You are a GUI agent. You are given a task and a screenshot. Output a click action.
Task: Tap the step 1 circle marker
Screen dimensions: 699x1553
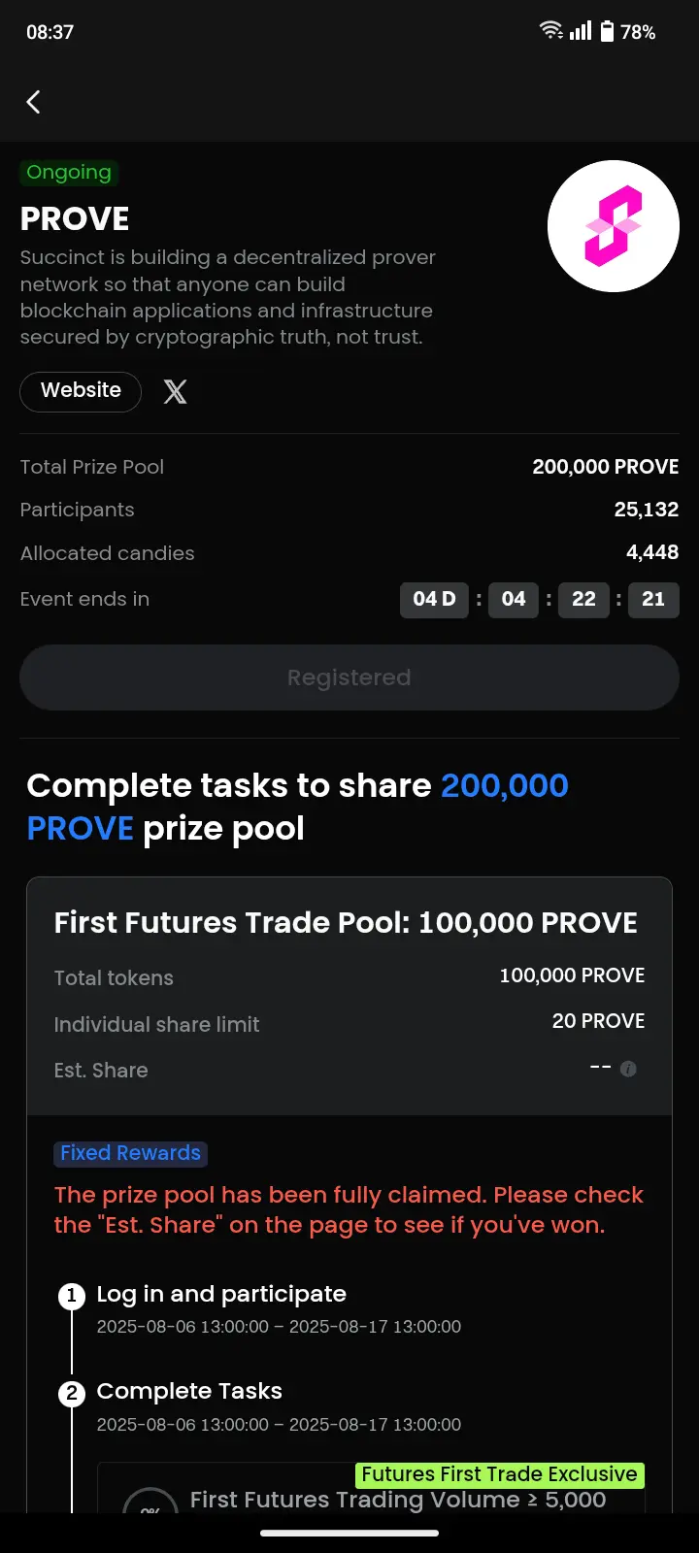tap(72, 1296)
